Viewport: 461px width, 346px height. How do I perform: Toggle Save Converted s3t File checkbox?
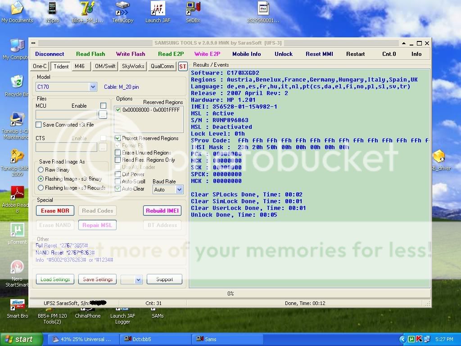[x=39, y=125]
